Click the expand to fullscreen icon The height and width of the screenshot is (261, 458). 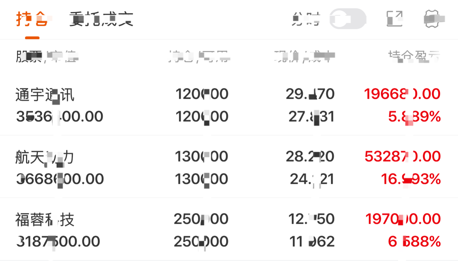[x=394, y=19]
